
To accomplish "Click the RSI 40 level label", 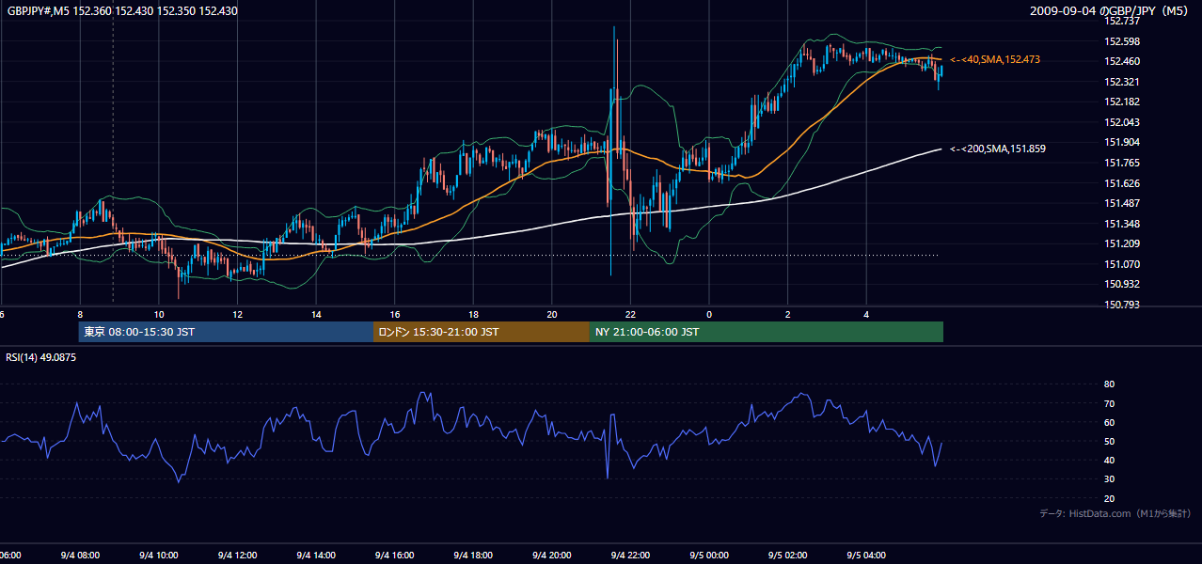I will tap(1109, 460).
